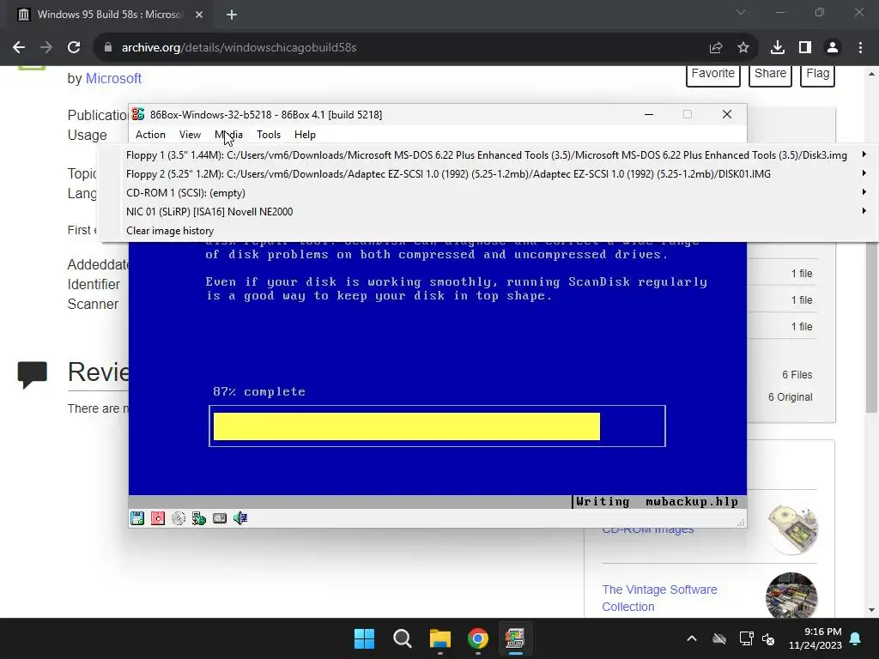
Task: Follow the Microsoft author link
Action: coord(113,78)
